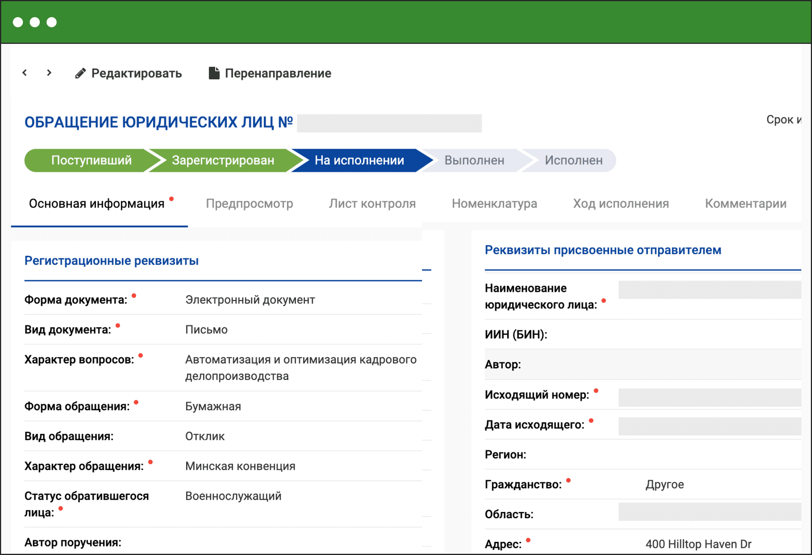Navigate forward with the right arrow icon

point(49,73)
